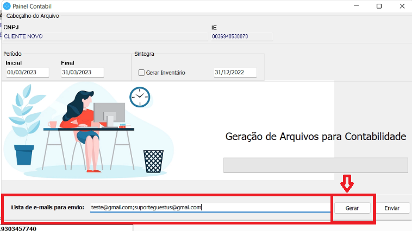The height and width of the screenshot is (231, 412).
Task: Click the Painel Contabil app icon
Action: (7, 5)
